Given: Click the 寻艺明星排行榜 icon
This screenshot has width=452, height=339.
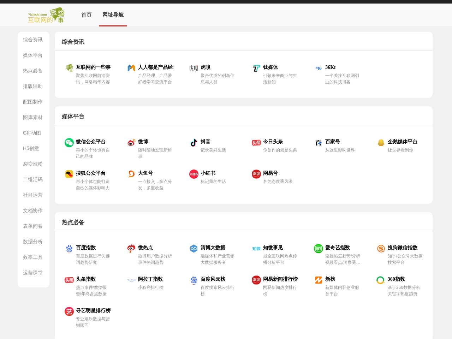Looking at the screenshot, I should (x=69, y=312).
